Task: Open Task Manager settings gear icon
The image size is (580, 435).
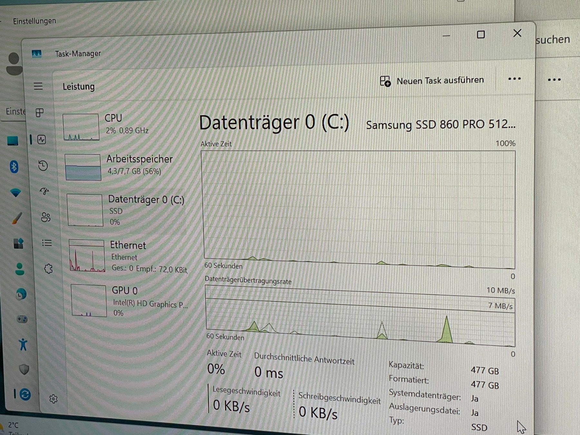Action: [x=53, y=399]
